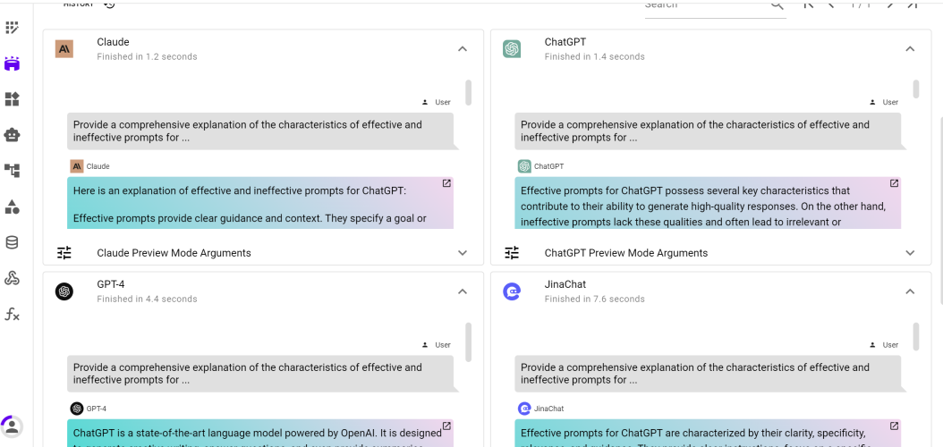Open the robot icon in sidebar

[x=12, y=135]
